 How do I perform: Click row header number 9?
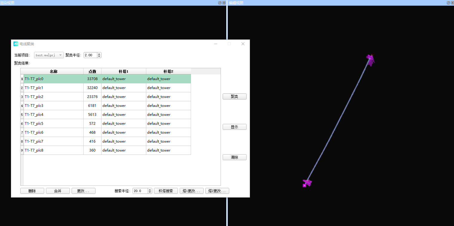(x=22, y=150)
